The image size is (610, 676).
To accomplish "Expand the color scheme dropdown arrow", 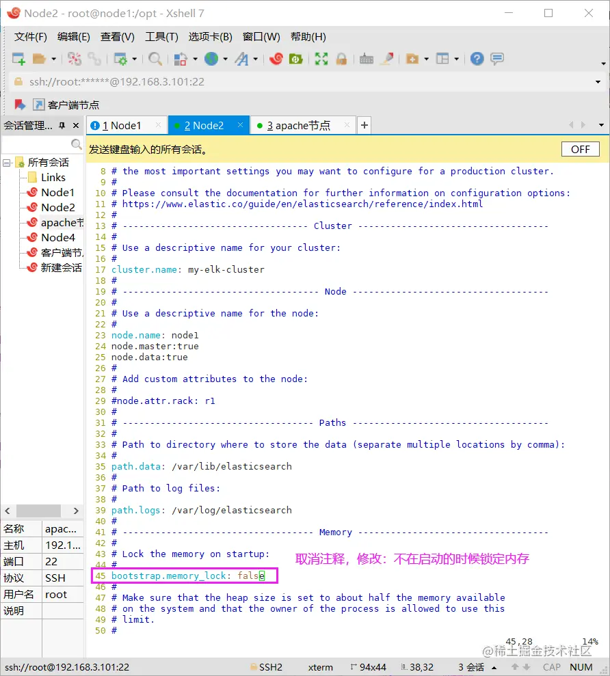I will 195,59.
